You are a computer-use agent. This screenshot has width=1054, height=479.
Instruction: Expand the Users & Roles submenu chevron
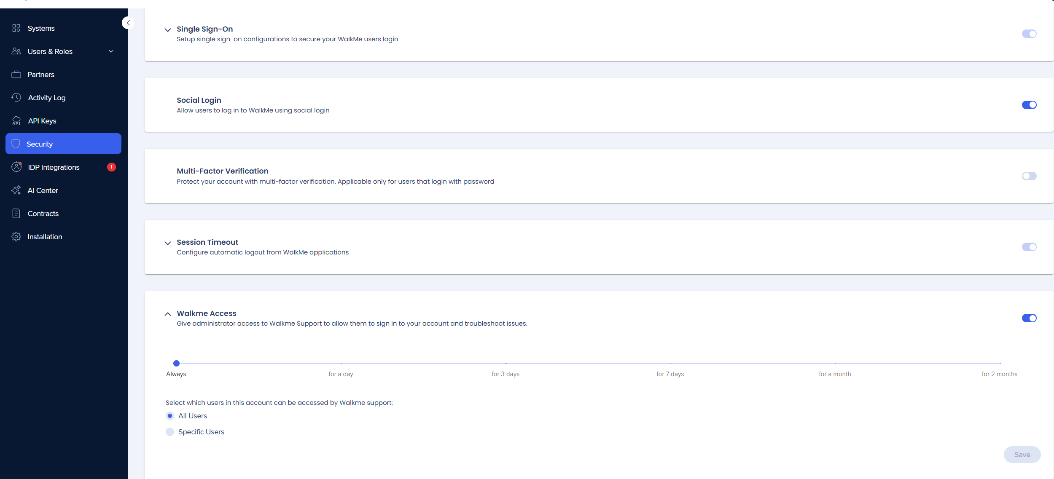[111, 51]
